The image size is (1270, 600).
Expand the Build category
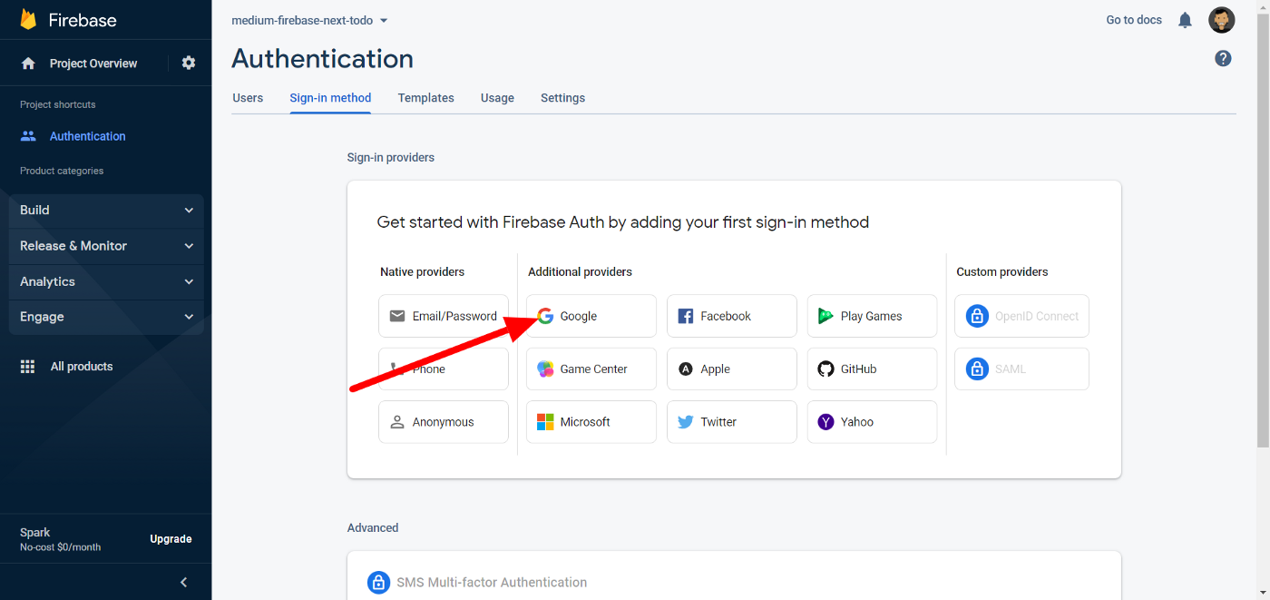[106, 211]
